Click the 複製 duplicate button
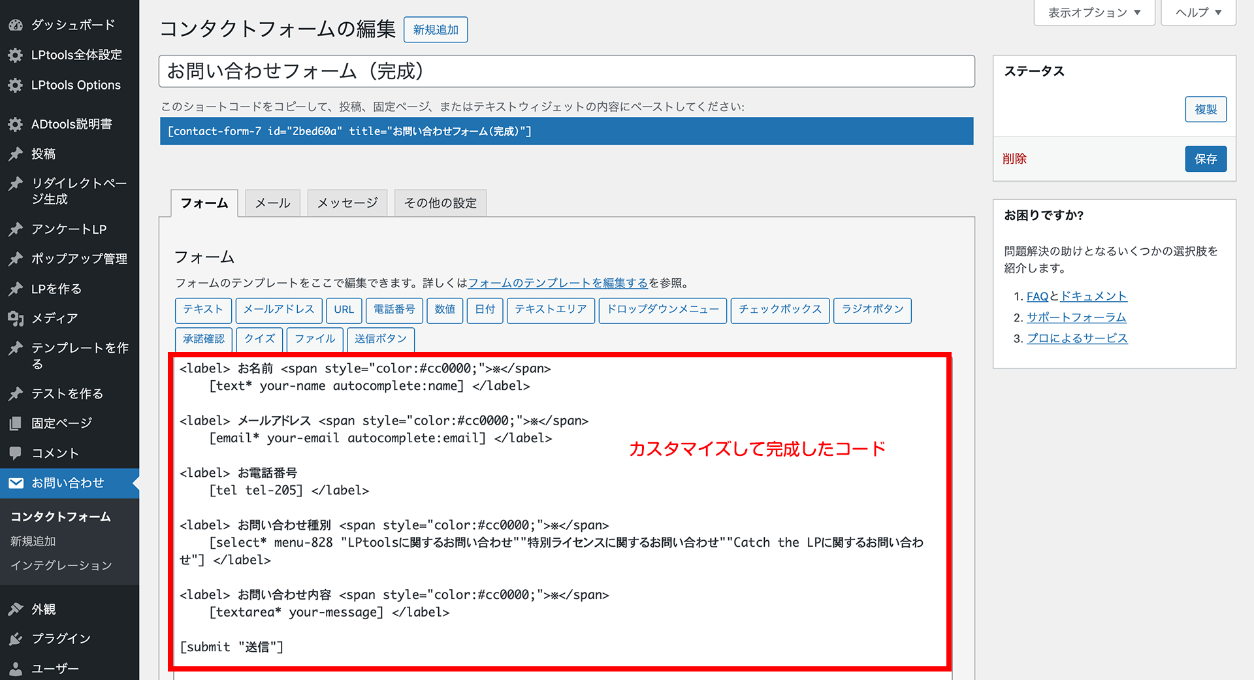Screen dimensions: 1254x680 [1206, 109]
